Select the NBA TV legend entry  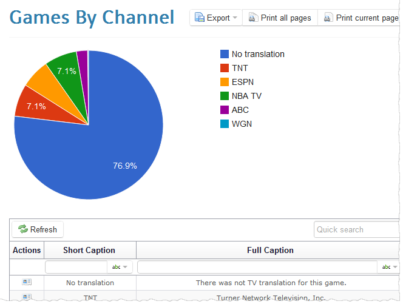coord(246,96)
